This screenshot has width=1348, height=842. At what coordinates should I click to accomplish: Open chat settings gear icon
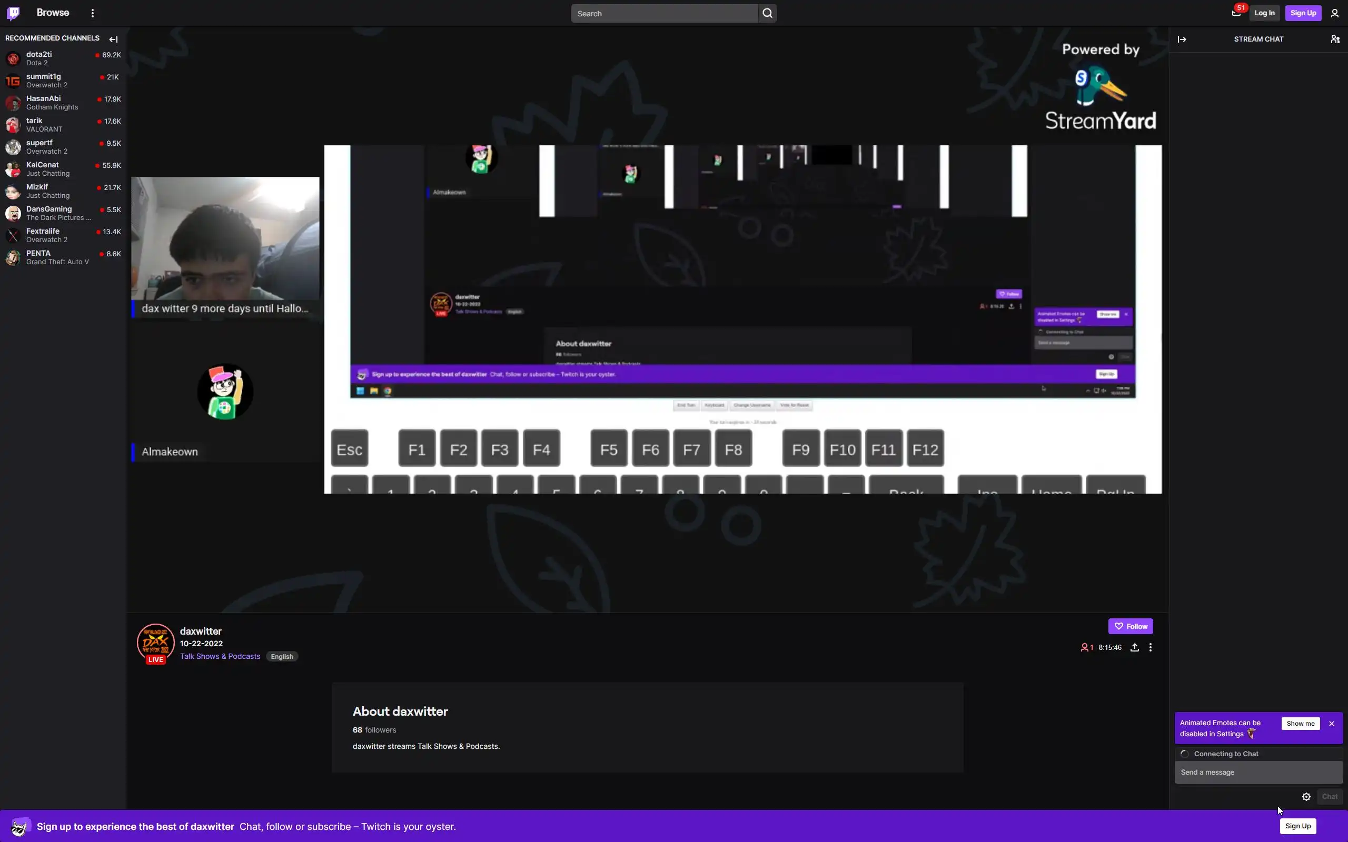pyautogui.click(x=1306, y=796)
